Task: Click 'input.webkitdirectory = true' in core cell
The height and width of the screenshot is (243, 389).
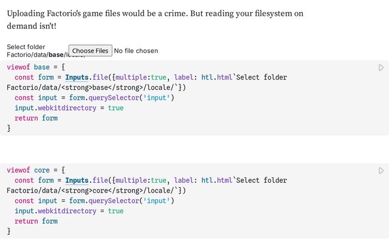Action: click(x=69, y=211)
